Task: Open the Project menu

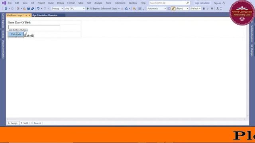Action: pos(41,3)
